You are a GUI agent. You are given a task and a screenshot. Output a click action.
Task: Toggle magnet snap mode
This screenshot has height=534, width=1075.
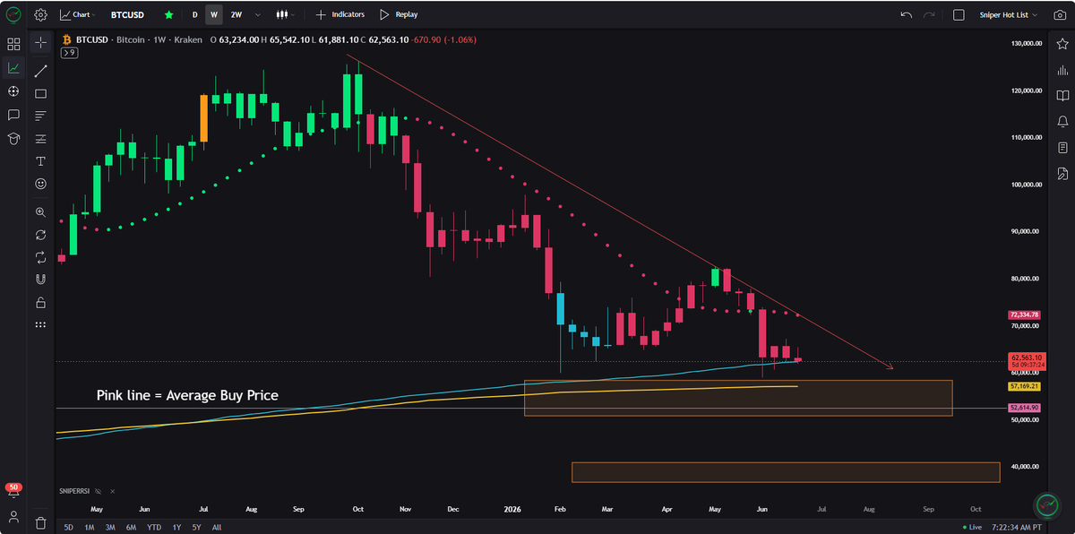point(40,280)
